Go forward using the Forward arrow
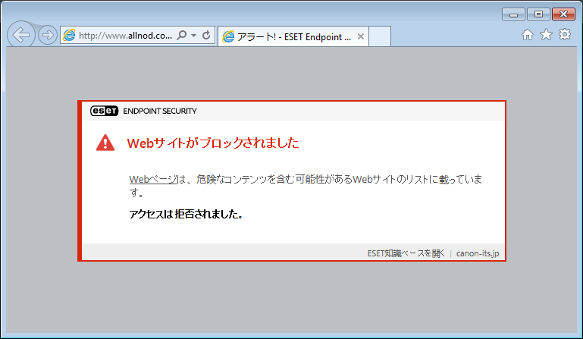The width and height of the screenshot is (583, 339). tap(48, 36)
